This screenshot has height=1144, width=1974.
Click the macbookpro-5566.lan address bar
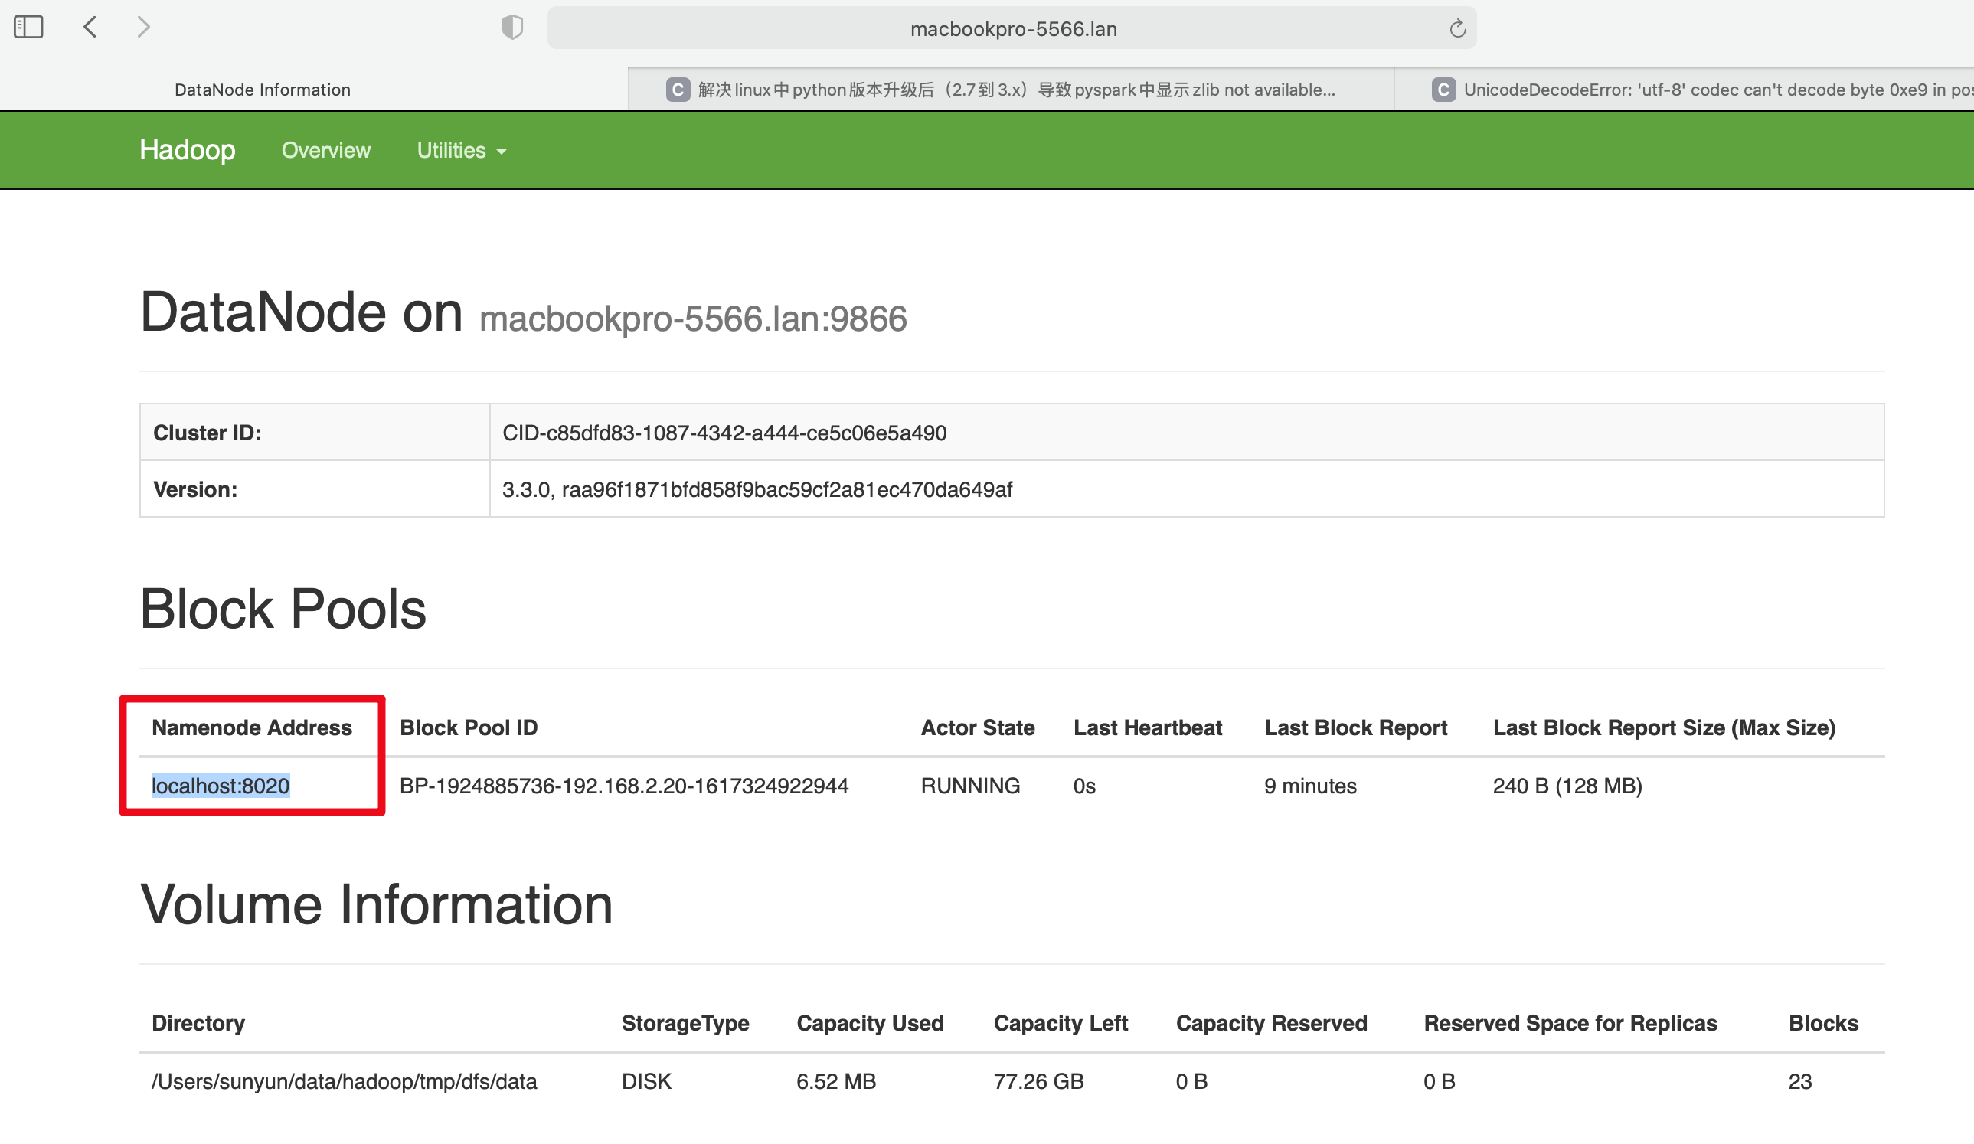tap(1012, 29)
